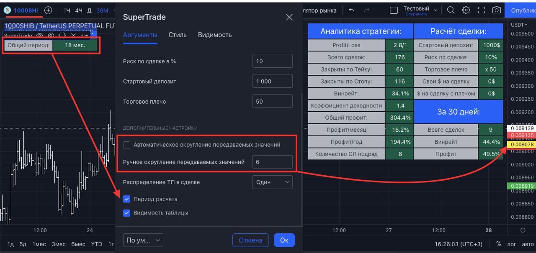Enable automatic rounding of passed values checkbox
The height and width of the screenshot is (253, 536).
tap(127, 145)
